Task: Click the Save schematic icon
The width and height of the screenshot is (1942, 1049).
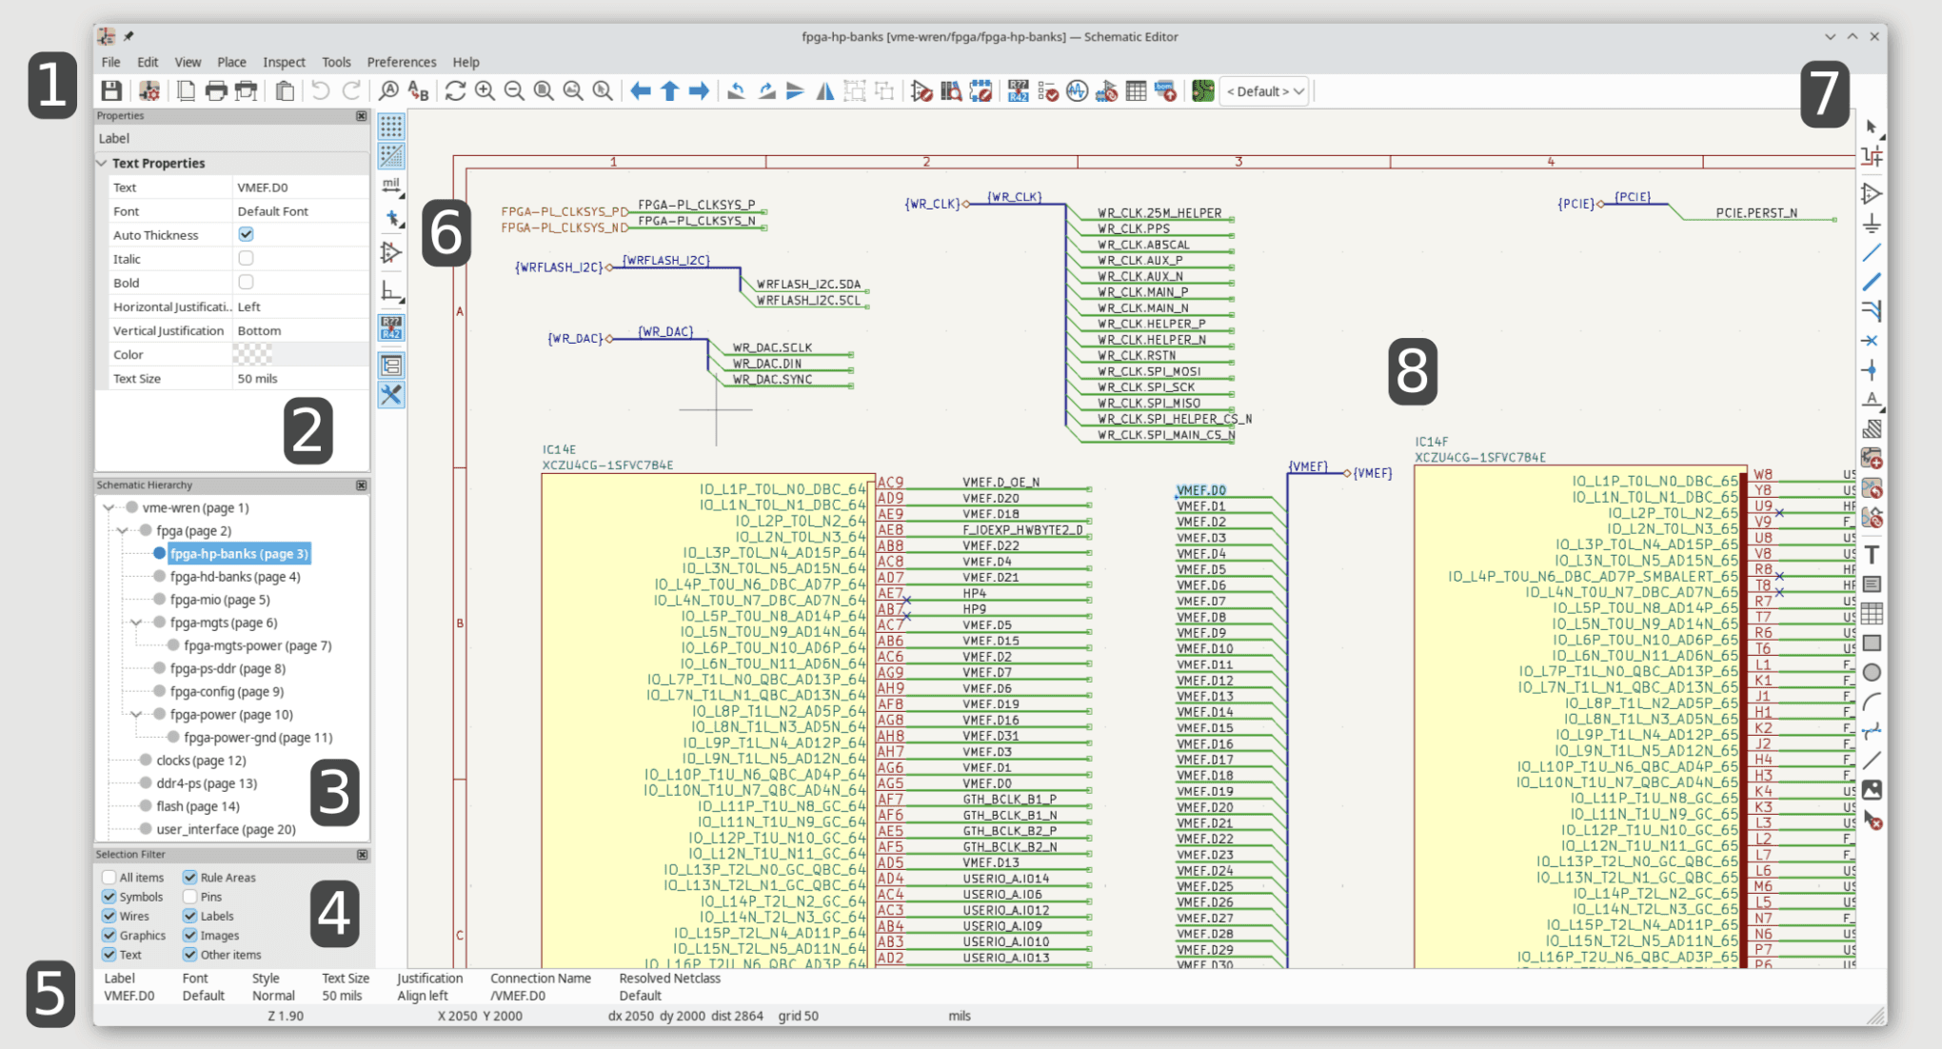Action: tap(111, 91)
